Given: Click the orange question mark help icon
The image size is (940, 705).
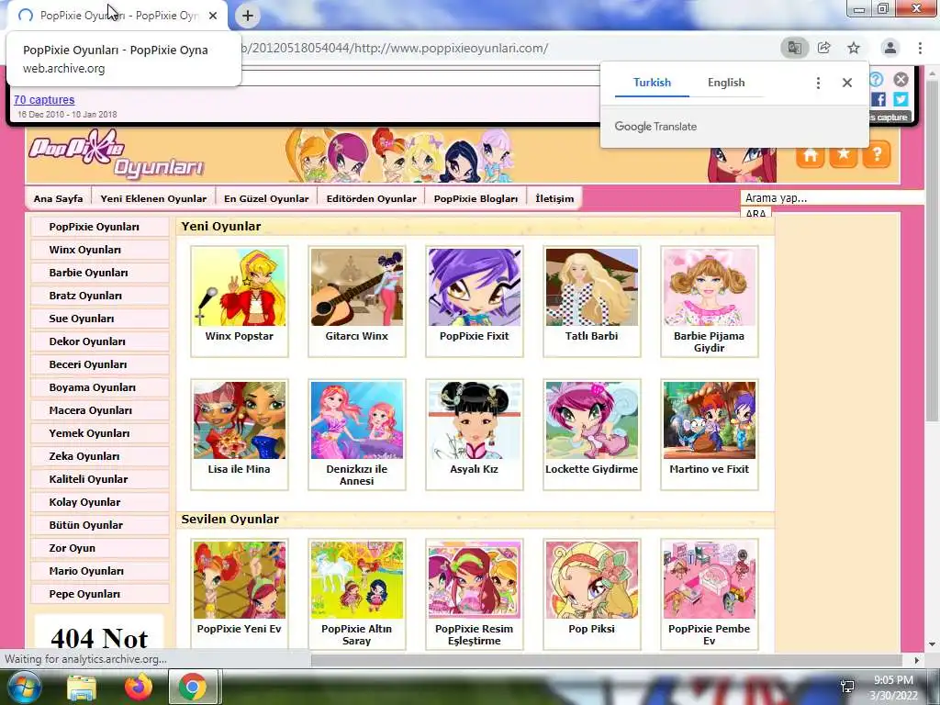Looking at the screenshot, I should (877, 155).
